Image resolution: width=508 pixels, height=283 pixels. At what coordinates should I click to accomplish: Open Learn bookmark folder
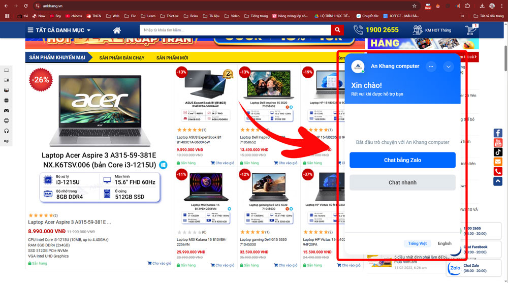(148, 16)
